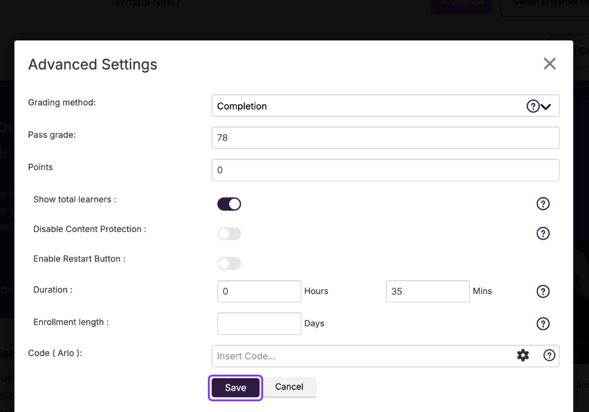The width and height of the screenshot is (589, 412).
Task: Open help for Code (Arlo)
Action: pos(549,355)
